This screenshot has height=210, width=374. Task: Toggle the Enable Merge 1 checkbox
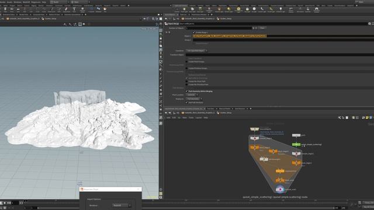(193, 32)
